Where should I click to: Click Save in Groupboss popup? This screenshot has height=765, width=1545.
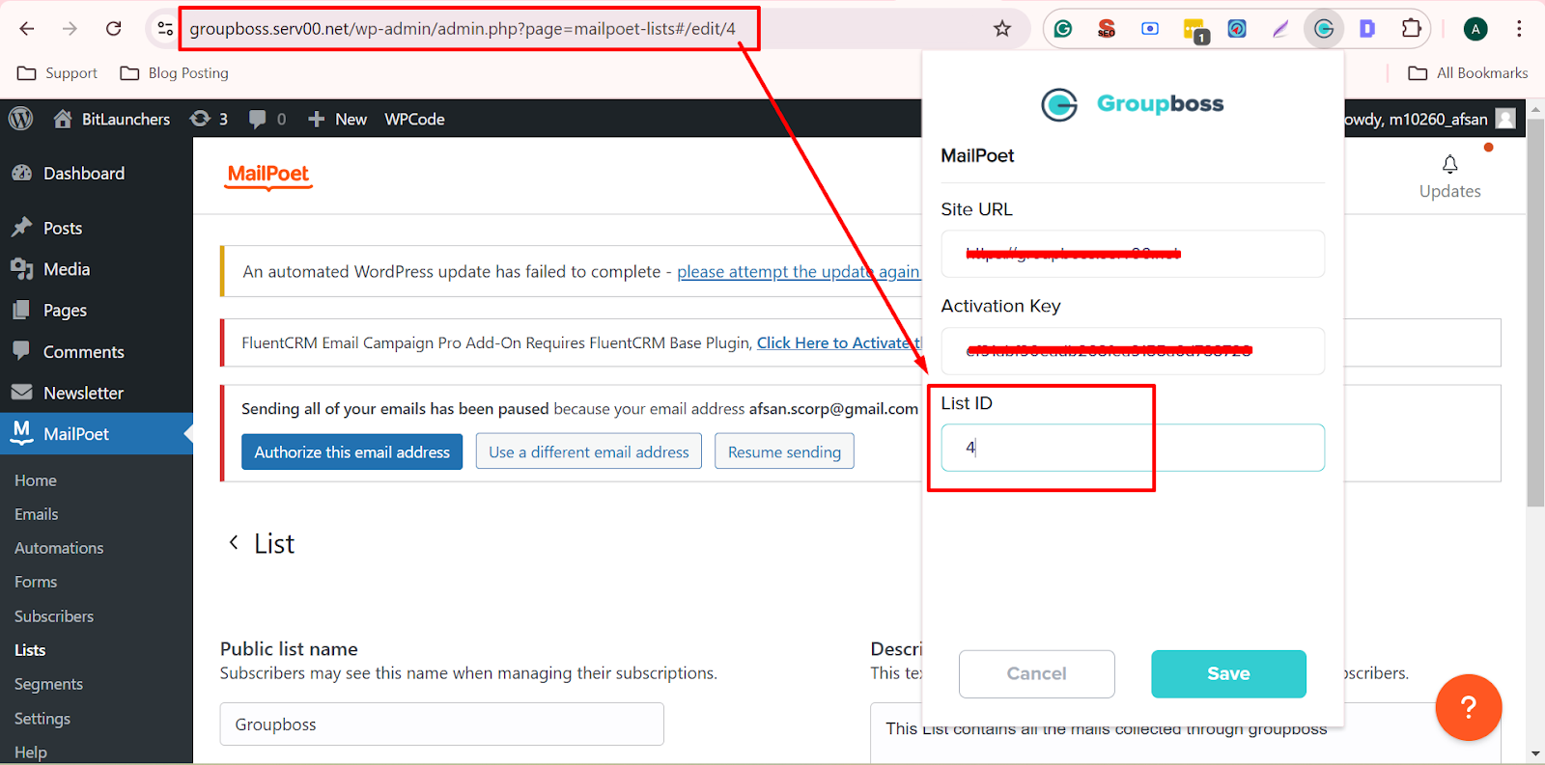(1228, 673)
